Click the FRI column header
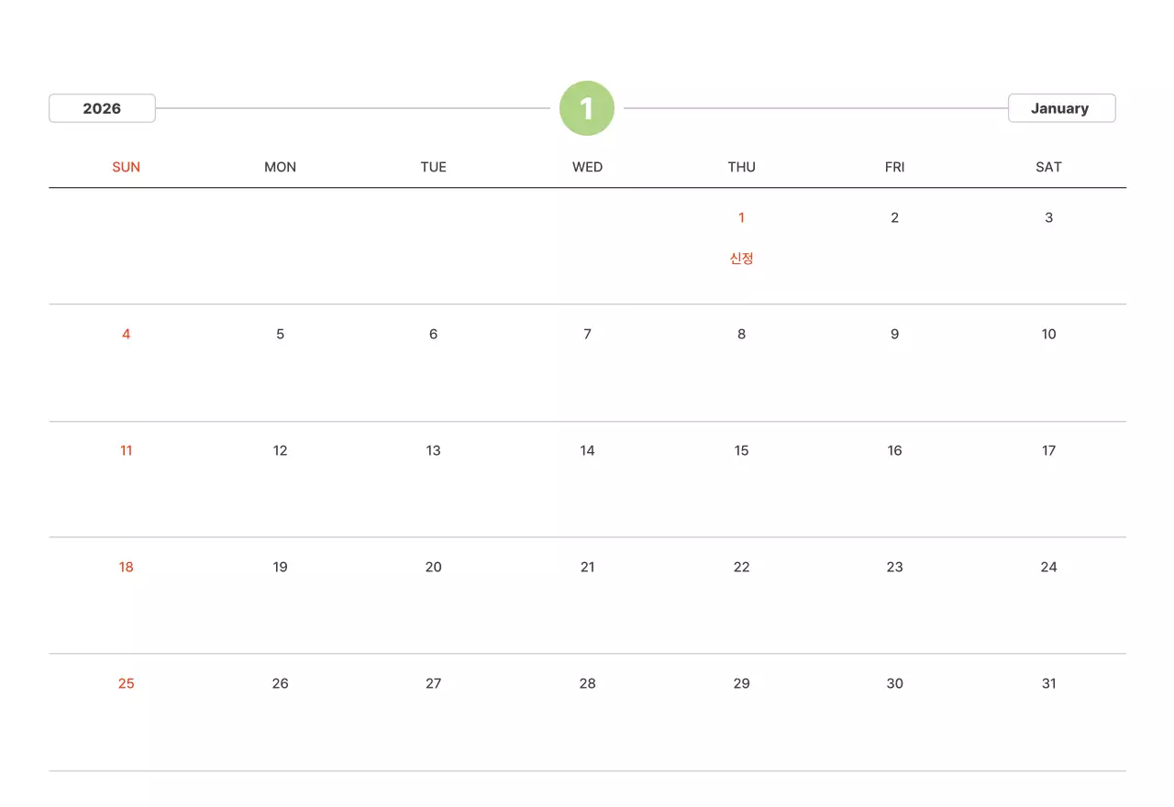 (x=894, y=167)
